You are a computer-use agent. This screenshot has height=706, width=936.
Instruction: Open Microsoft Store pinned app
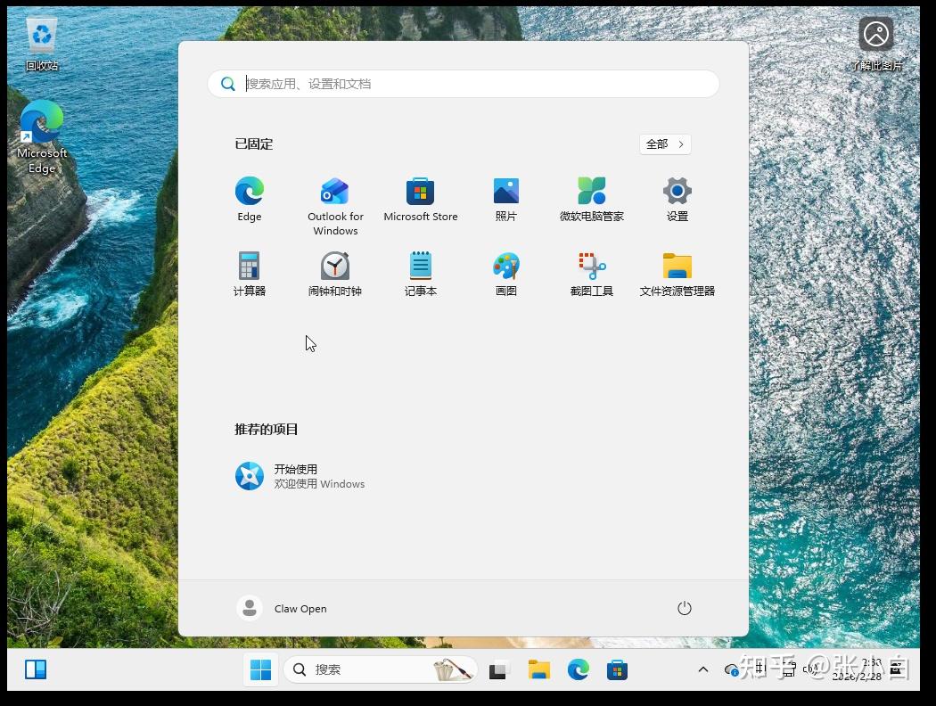pos(420,200)
